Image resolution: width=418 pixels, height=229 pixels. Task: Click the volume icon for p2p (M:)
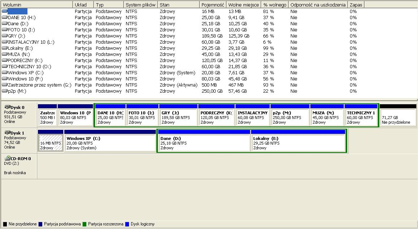[5, 91]
